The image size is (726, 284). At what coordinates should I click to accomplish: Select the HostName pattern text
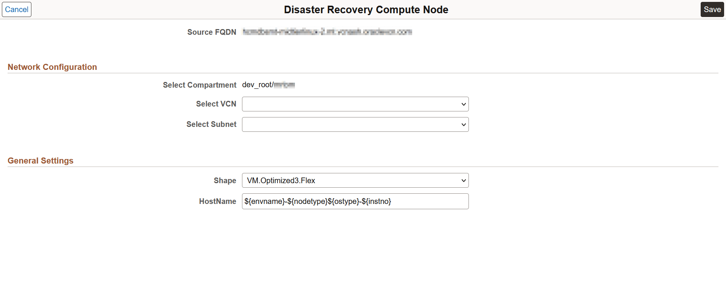click(x=317, y=201)
